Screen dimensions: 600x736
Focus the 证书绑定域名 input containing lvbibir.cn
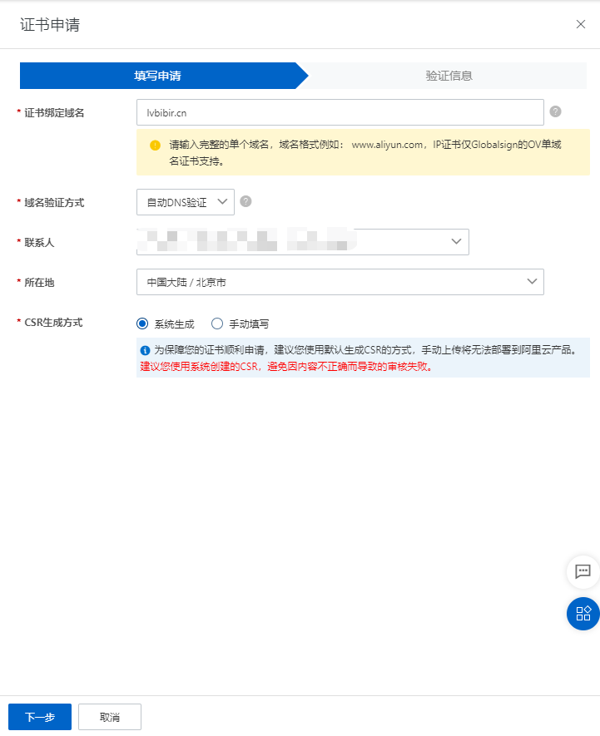[x=340, y=112]
